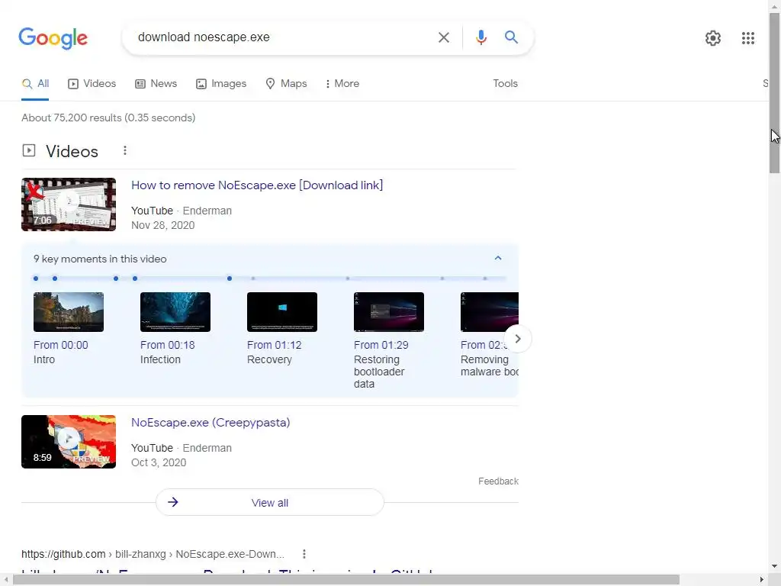Open the github.com bill-zhanxg result URL
781x586 pixels.
pos(153,554)
